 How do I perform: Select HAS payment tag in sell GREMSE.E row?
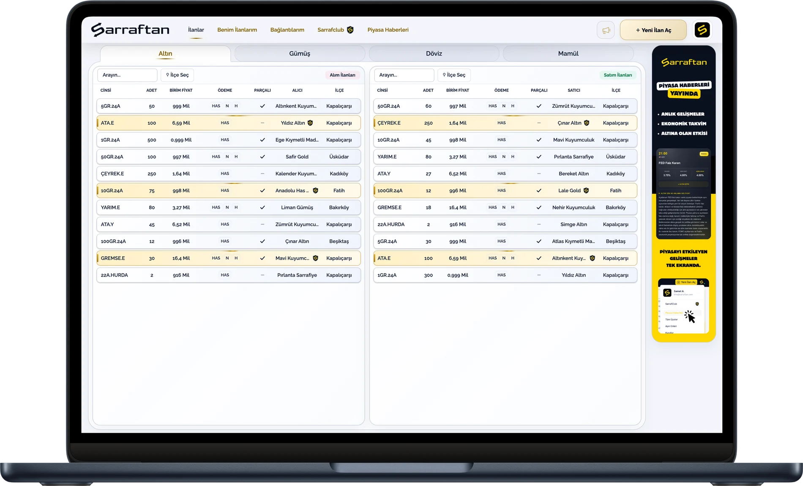pyautogui.click(x=493, y=207)
